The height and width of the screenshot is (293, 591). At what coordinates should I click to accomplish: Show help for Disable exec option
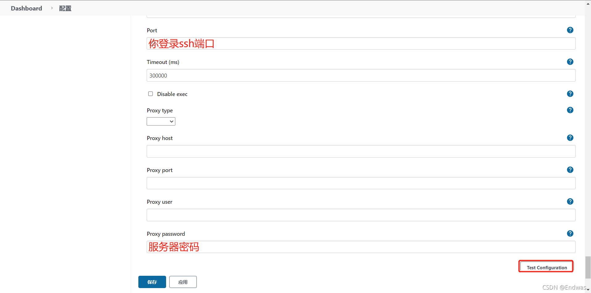click(x=570, y=94)
